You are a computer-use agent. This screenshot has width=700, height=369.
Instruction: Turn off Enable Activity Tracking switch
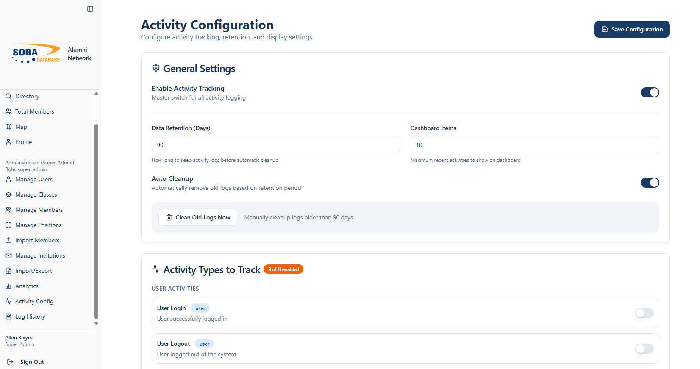pyautogui.click(x=650, y=92)
